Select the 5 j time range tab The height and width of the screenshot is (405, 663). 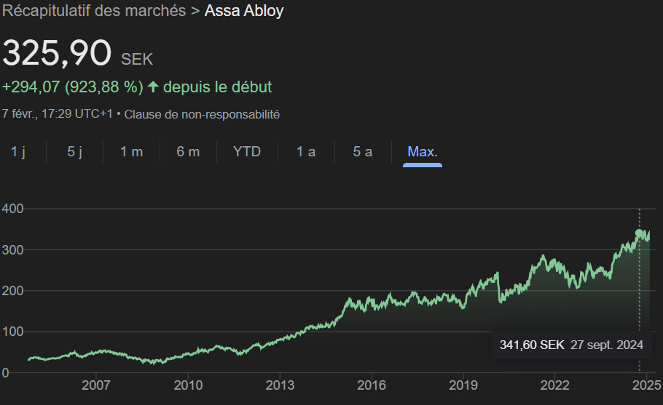[x=75, y=152]
